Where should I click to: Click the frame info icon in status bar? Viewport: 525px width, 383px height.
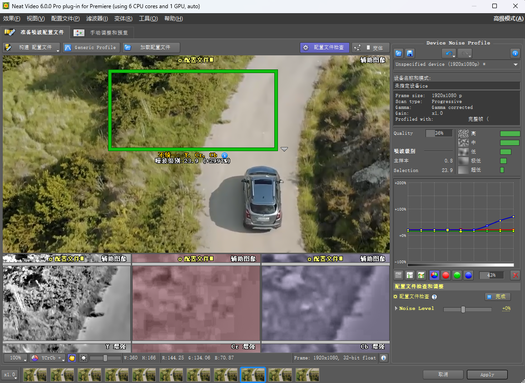(x=384, y=358)
